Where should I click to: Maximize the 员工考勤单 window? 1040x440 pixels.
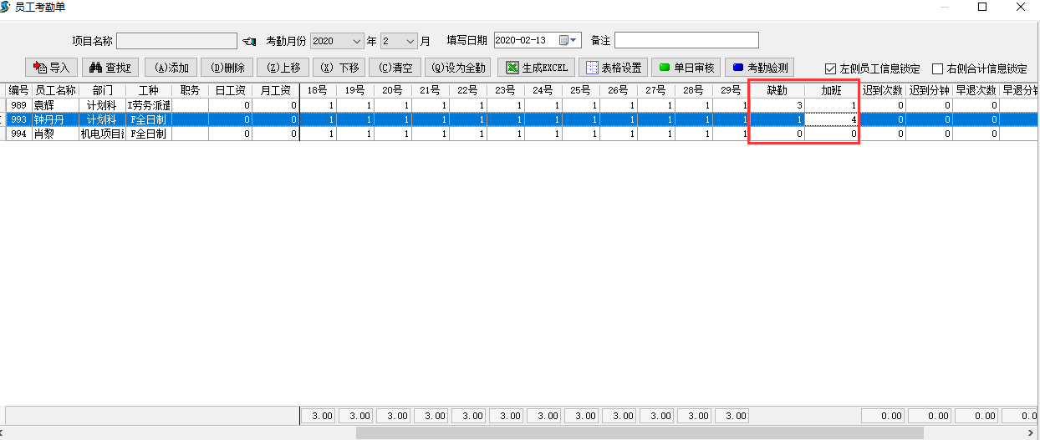[x=982, y=7]
